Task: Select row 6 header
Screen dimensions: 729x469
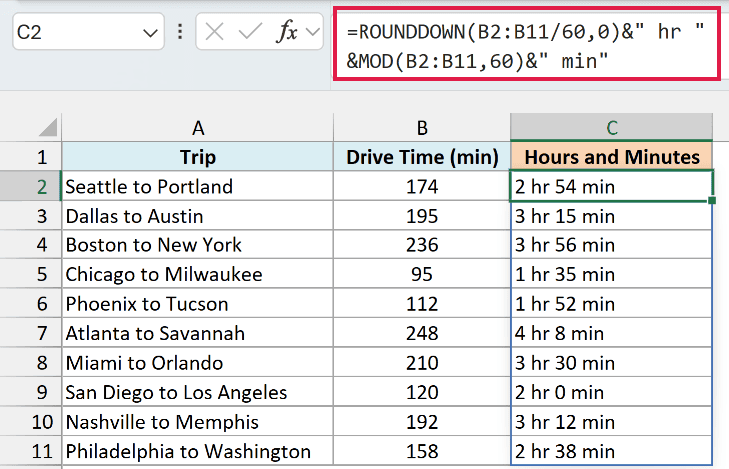Action: coord(31,304)
